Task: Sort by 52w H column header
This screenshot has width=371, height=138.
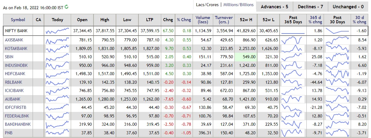Action: (x=246, y=20)
